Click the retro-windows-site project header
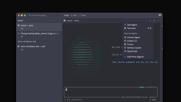Image resolution: width=181 pixels, height=102 pixels. [x=27, y=42]
